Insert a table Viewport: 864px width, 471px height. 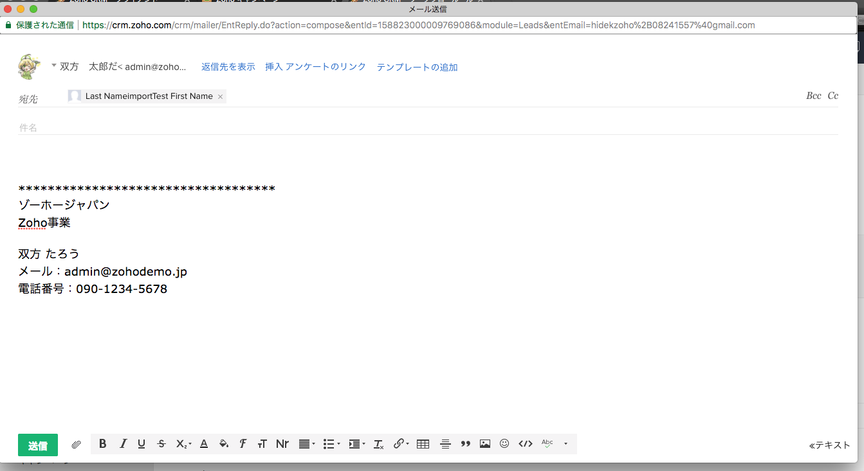pos(423,444)
